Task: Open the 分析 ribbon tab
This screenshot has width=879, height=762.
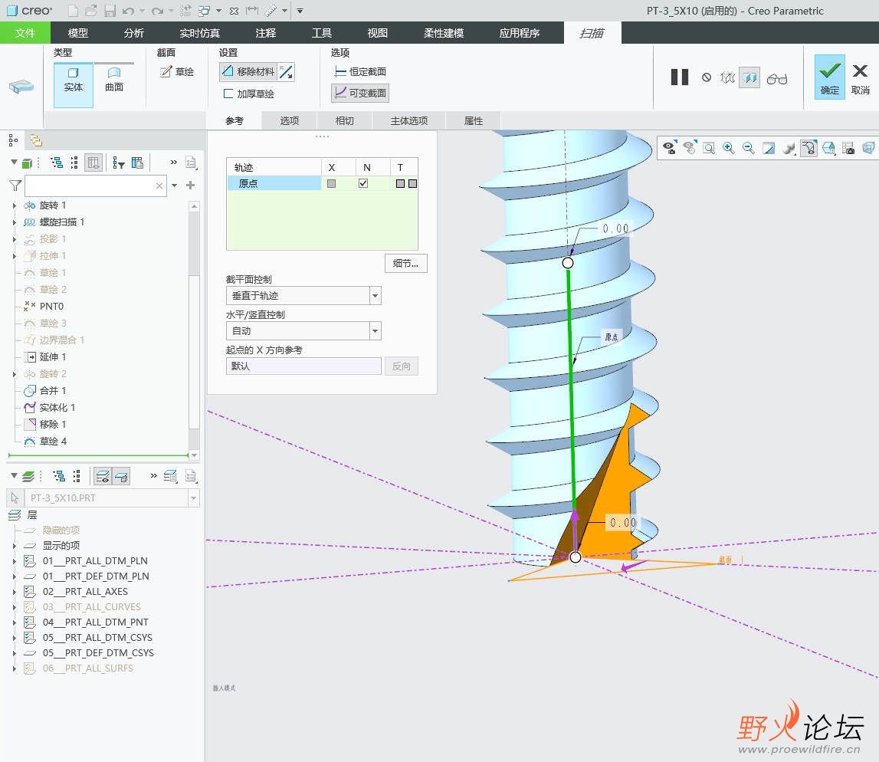Action: coord(133,33)
